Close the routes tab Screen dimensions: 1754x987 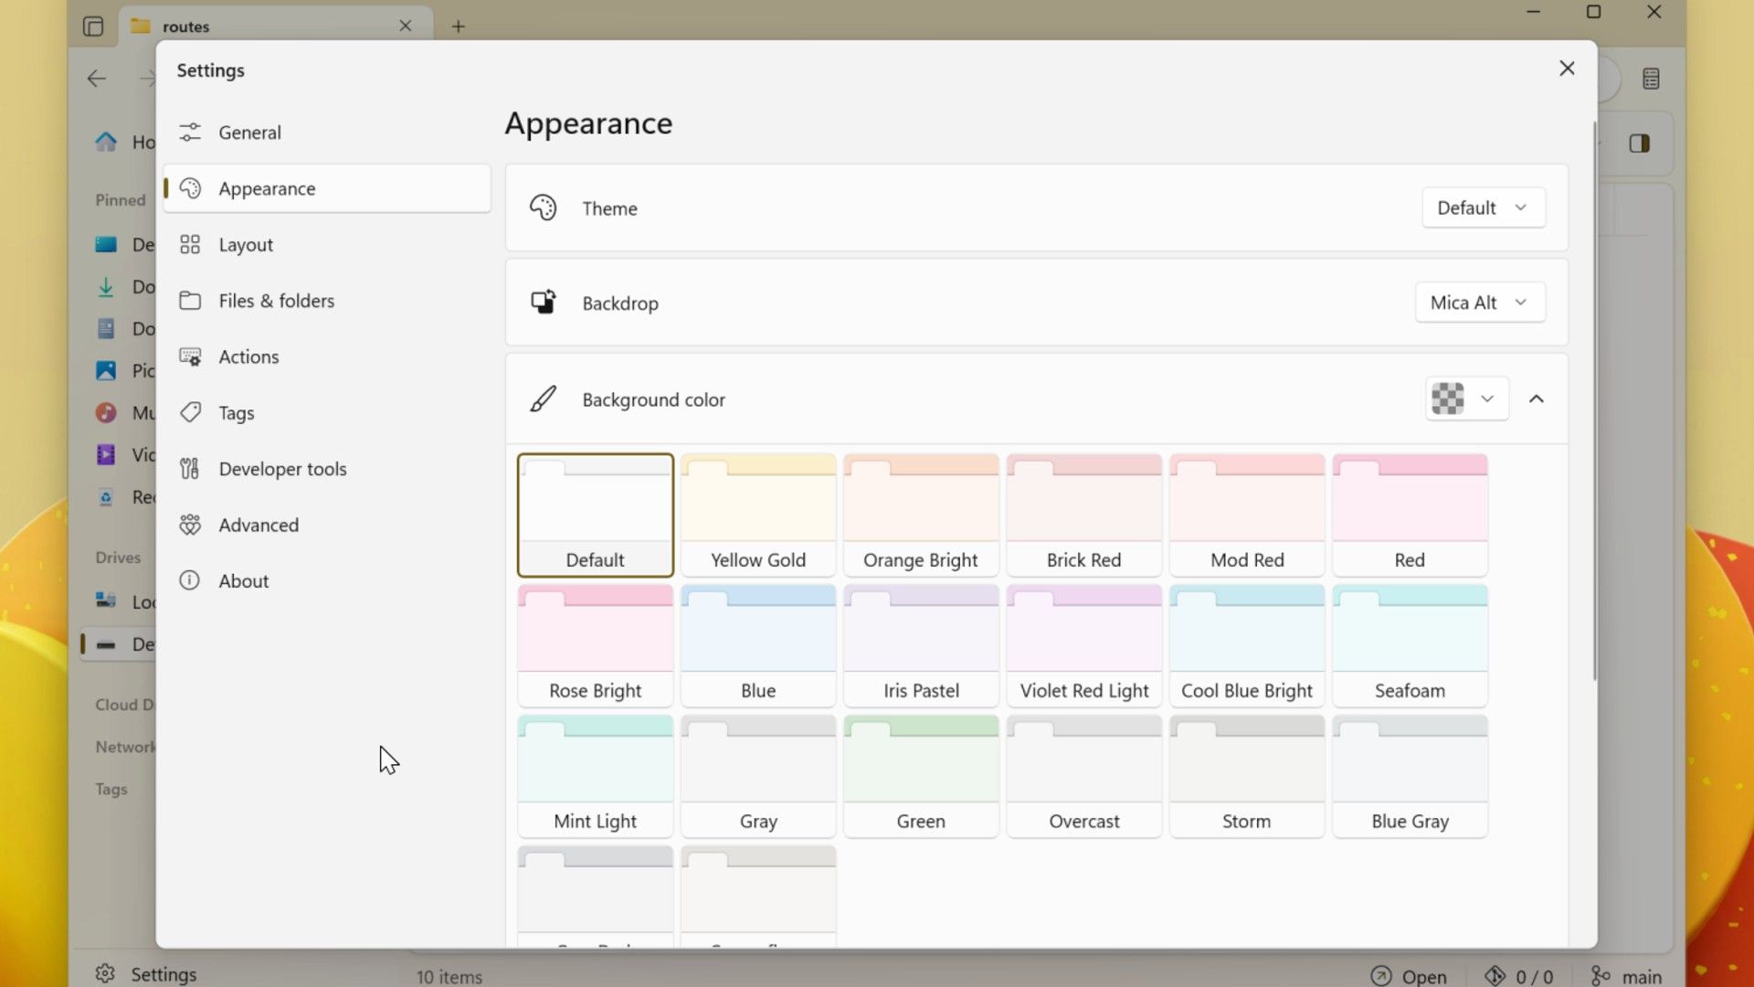click(x=406, y=26)
